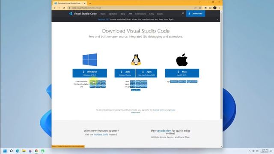Dismiss the version announcement banner

click(x=217, y=19)
